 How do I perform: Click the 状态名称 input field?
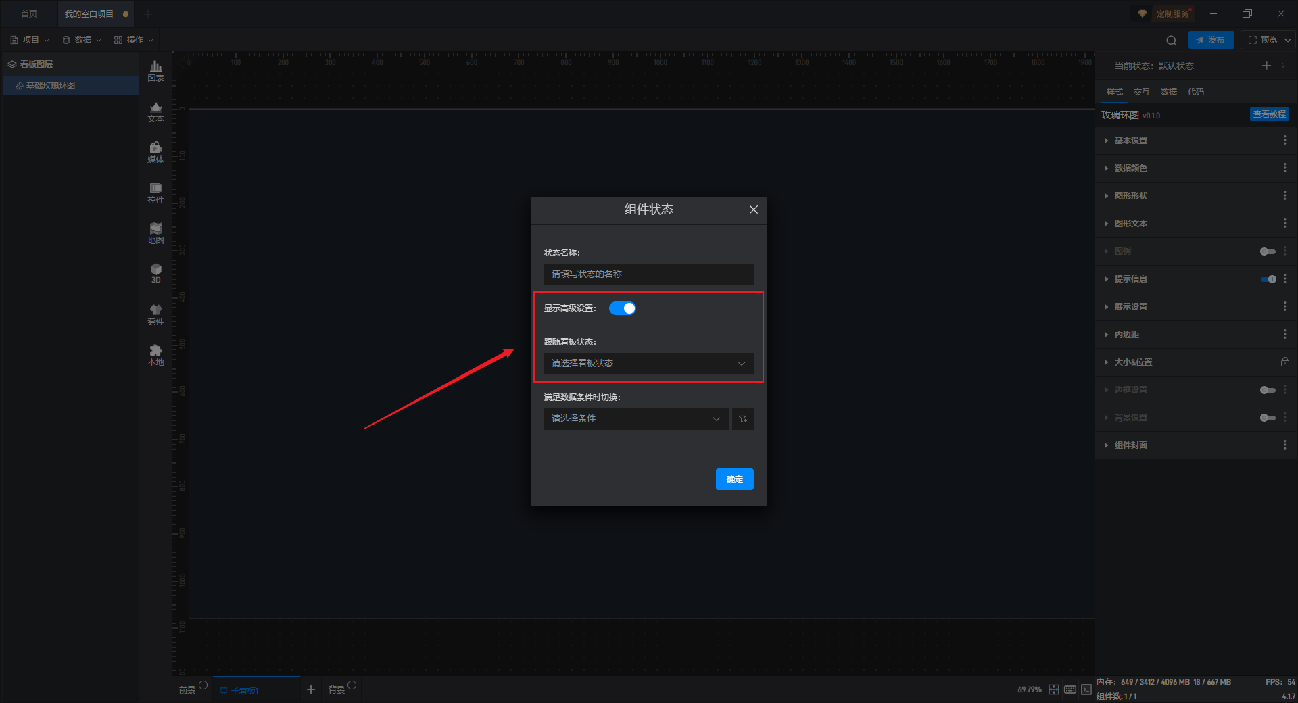click(649, 274)
